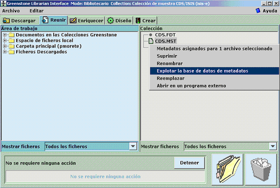Viewport: 280px width, 188px height.
Task: Click the Carpeta principal folder icon
Action: pyautogui.click(x=11, y=46)
